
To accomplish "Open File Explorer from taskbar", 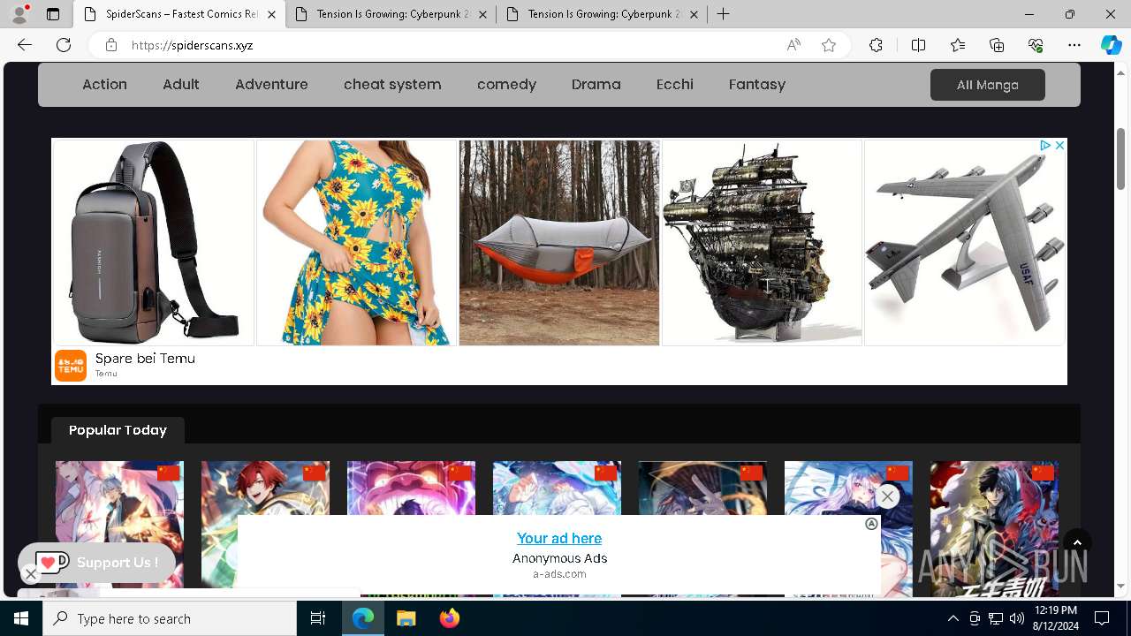I will point(406,618).
